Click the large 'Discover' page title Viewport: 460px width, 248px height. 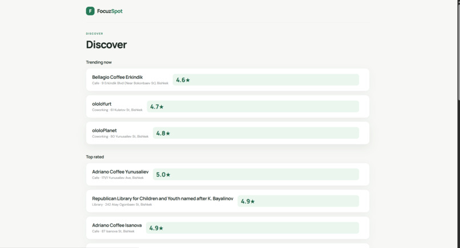pos(107,45)
